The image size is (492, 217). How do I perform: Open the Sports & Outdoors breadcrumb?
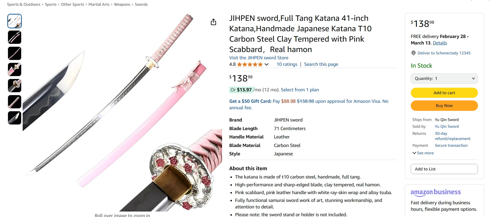pyautogui.click(x=24, y=4)
